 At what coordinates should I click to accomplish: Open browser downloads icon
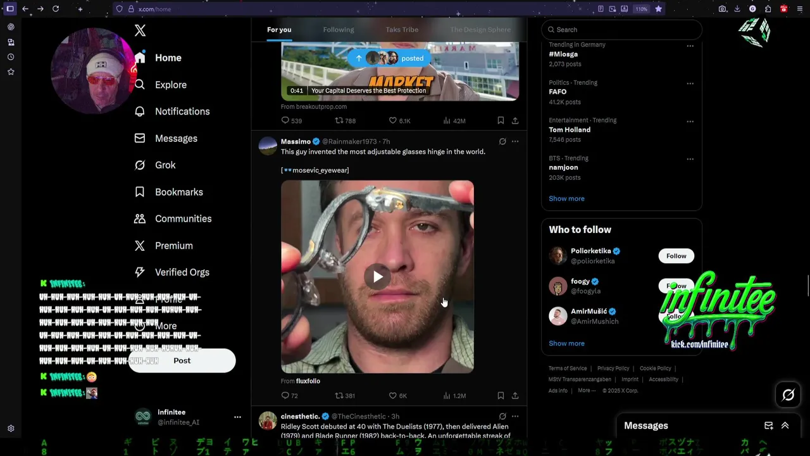pyautogui.click(x=737, y=9)
